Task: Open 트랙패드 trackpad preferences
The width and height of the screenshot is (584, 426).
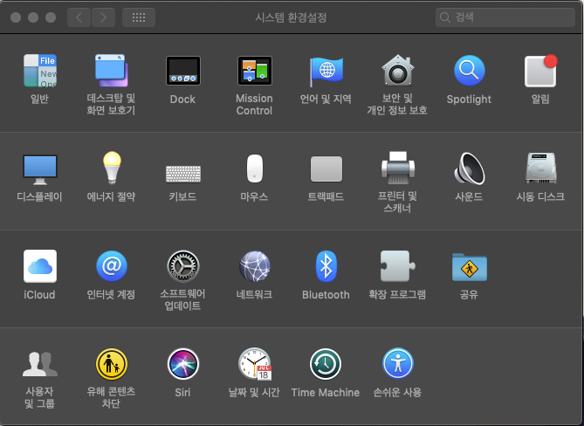Action: pos(326,169)
